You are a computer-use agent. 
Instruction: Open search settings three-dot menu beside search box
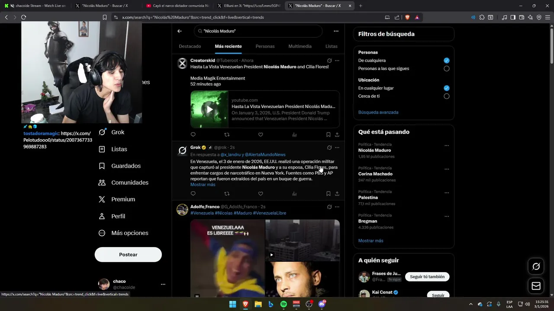click(x=336, y=31)
